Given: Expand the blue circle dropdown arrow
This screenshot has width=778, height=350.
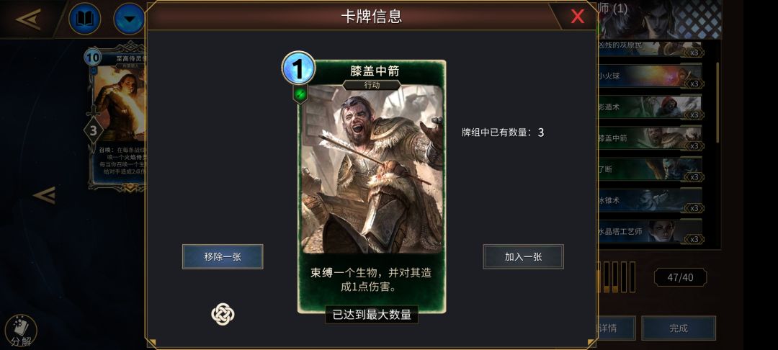Looking at the screenshot, I should [129, 19].
